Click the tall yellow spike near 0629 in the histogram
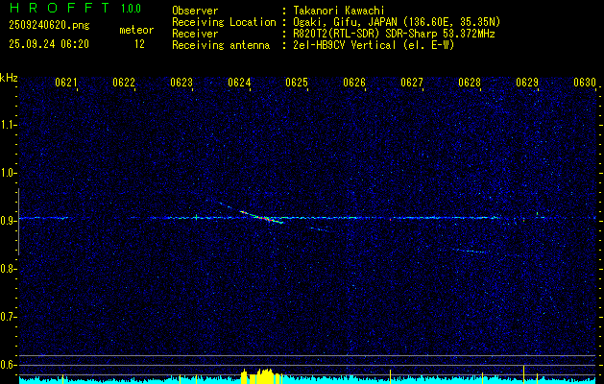This screenshot has width=604, height=384. point(523,374)
